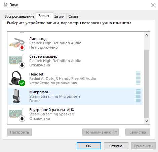Click the Лин. вход RCA cable icon
This screenshot has width=158, height=152.
pyautogui.click(x=17, y=43)
